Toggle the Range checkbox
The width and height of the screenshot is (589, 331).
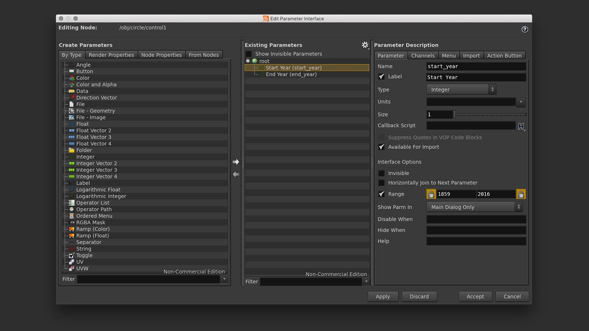pyautogui.click(x=381, y=194)
